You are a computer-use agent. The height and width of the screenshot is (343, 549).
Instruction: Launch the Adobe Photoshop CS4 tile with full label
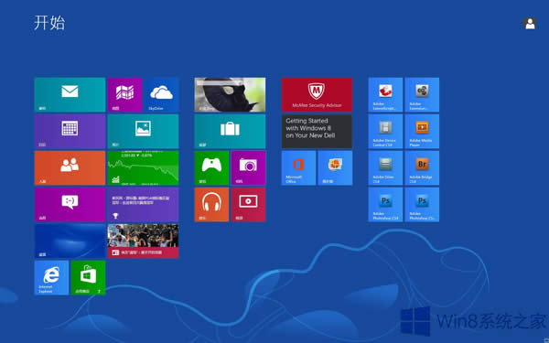pos(385,204)
